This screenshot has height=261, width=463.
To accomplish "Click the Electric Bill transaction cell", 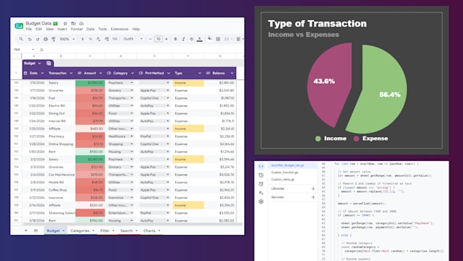I will pyautogui.click(x=61, y=106).
